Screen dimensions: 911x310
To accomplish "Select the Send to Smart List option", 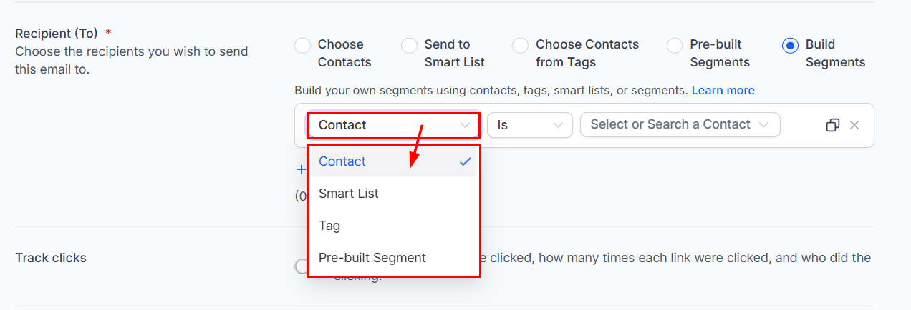I will click(409, 46).
